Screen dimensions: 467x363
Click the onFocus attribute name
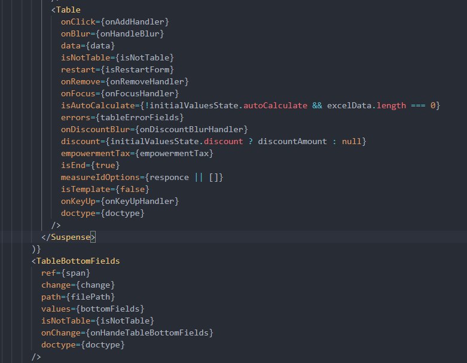78,93
